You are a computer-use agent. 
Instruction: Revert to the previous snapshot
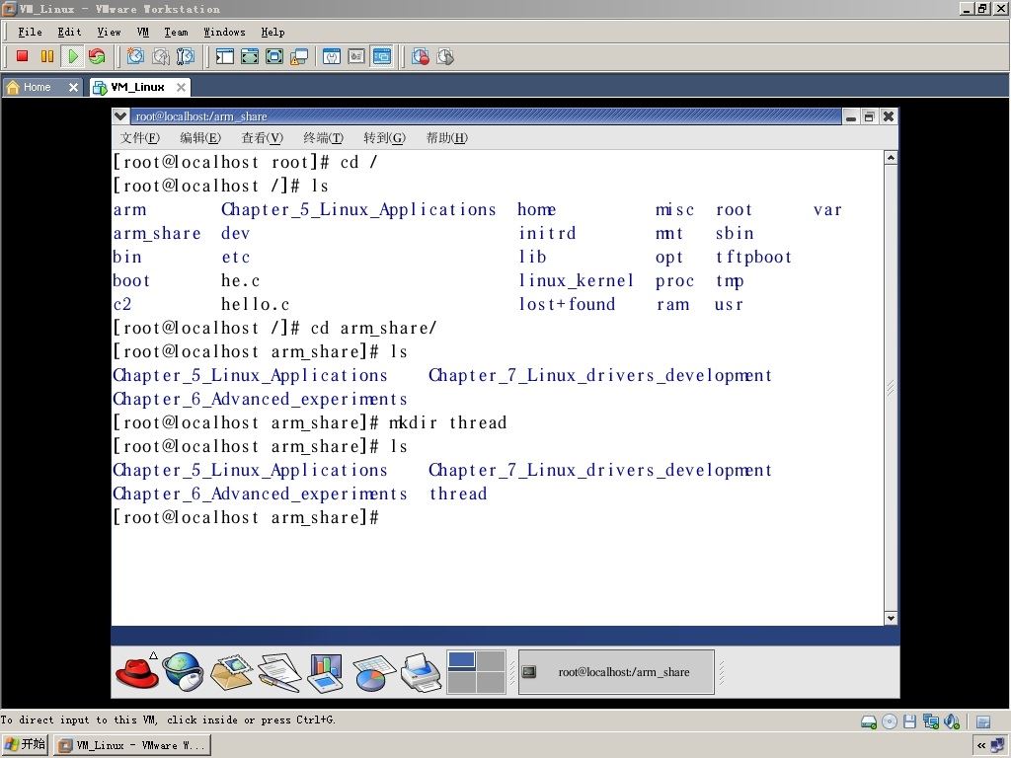161,56
